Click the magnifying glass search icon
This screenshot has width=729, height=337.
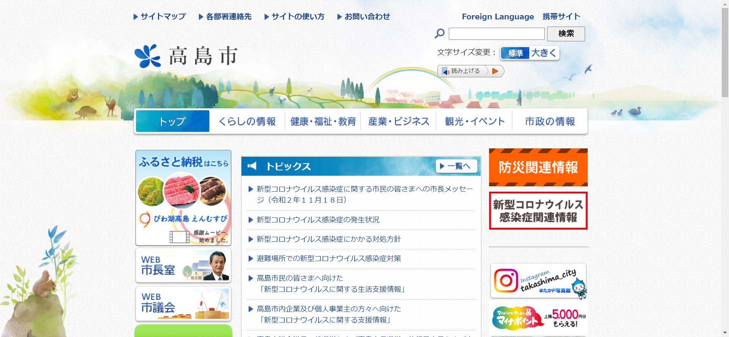click(x=439, y=34)
